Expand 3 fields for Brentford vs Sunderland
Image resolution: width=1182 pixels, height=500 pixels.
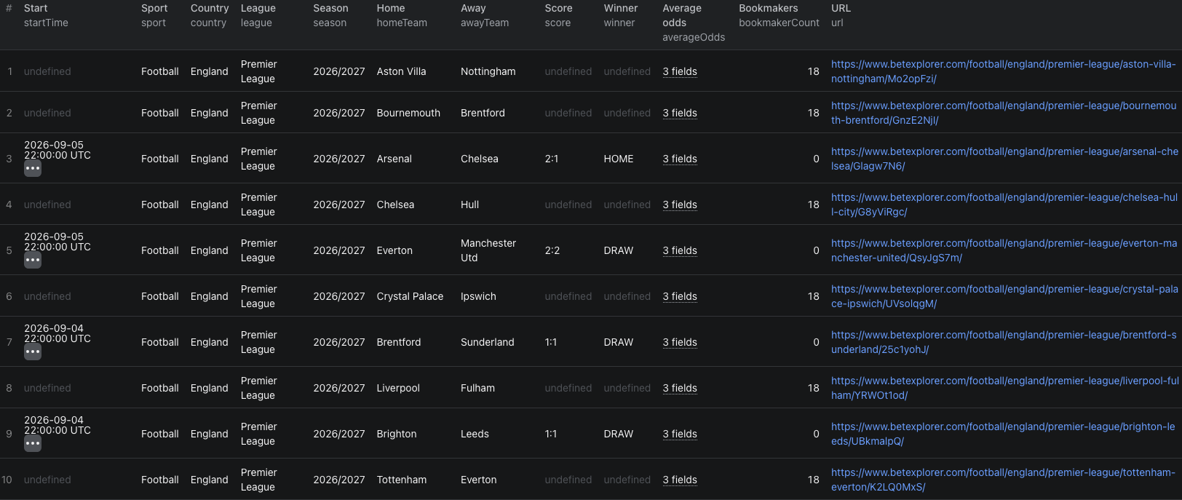pos(680,342)
